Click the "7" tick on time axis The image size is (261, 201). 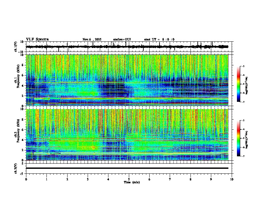170,179
